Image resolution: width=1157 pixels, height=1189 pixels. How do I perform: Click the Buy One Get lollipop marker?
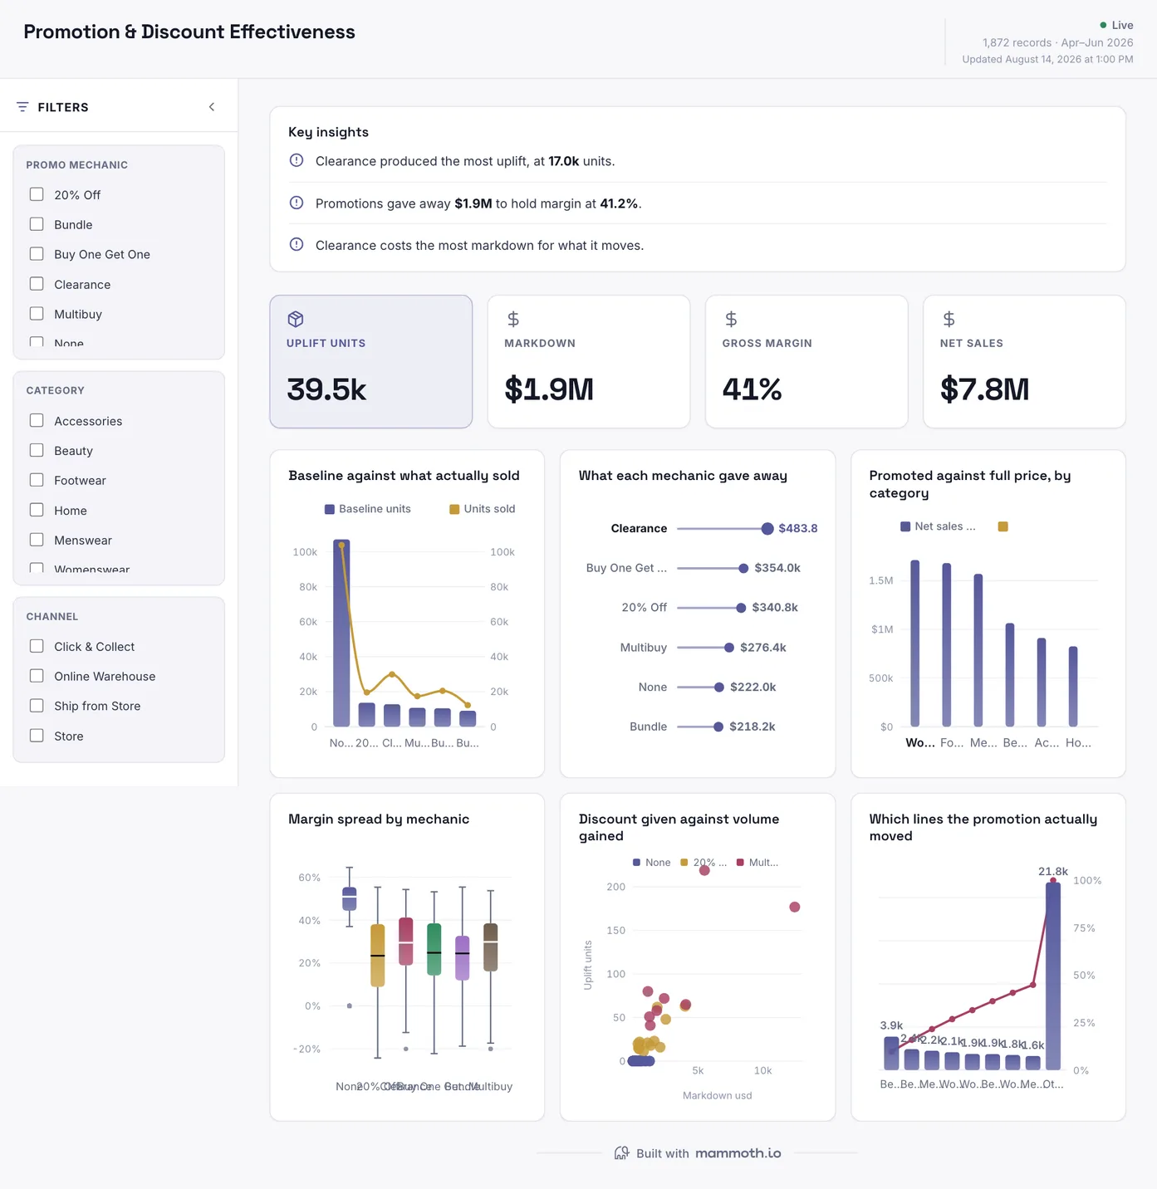743,568
